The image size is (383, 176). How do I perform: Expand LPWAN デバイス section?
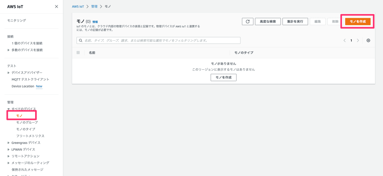coord(9,149)
